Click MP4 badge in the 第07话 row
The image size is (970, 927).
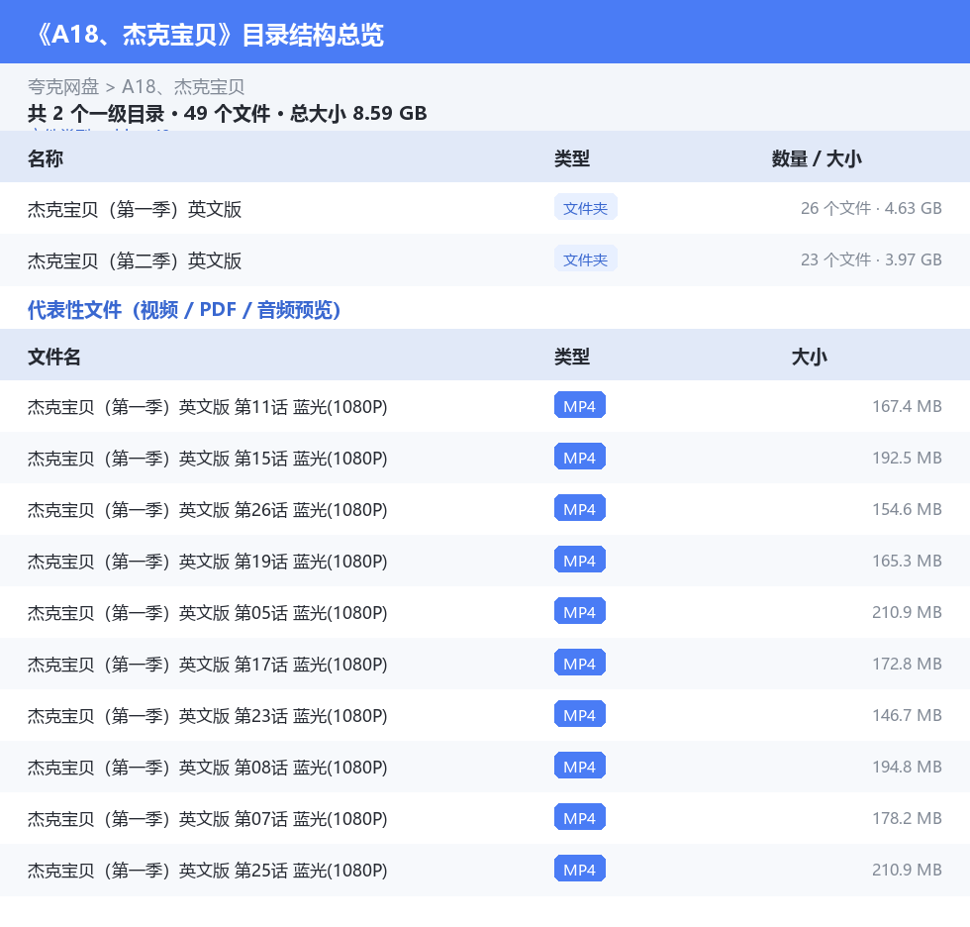(x=580, y=816)
